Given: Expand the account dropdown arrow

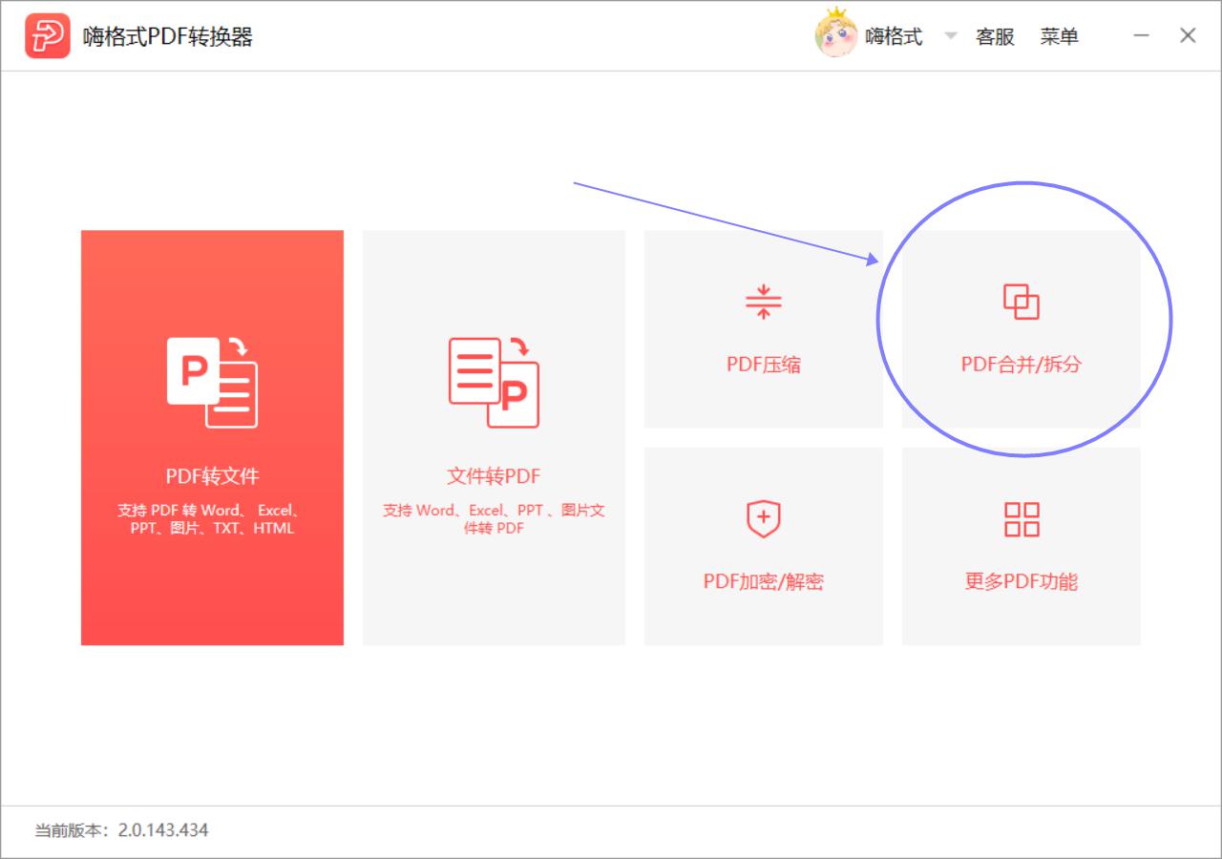Looking at the screenshot, I should click(950, 36).
